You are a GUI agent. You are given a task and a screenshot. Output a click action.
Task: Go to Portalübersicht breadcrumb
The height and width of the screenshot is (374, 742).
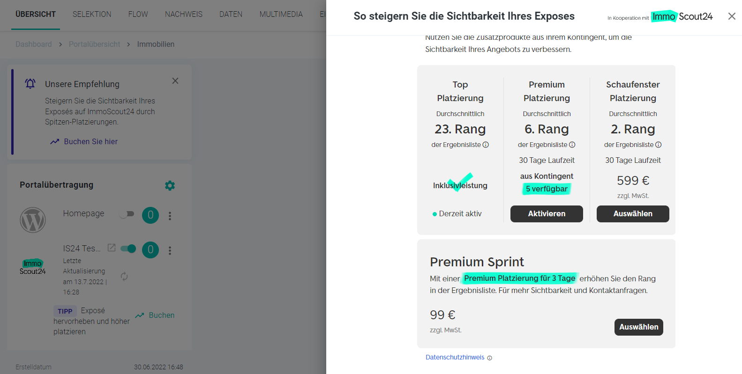[94, 44]
